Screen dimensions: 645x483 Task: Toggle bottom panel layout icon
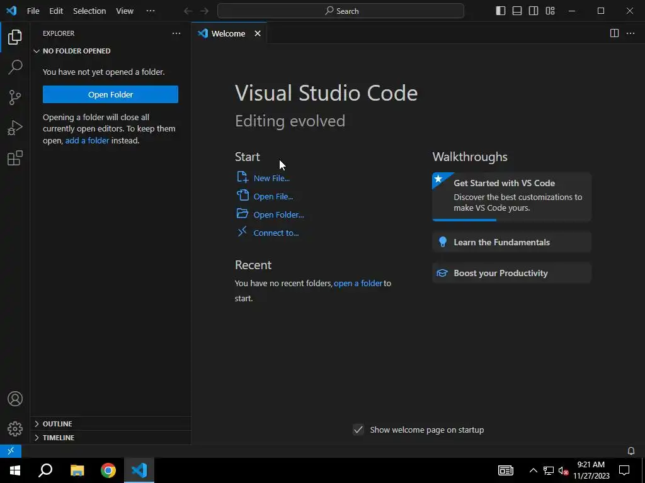pos(517,11)
